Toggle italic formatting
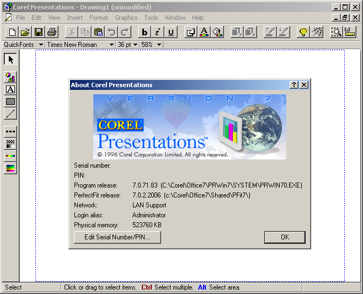 [x=158, y=32]
